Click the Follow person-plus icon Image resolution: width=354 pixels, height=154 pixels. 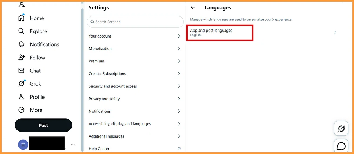tap(21, 57)
